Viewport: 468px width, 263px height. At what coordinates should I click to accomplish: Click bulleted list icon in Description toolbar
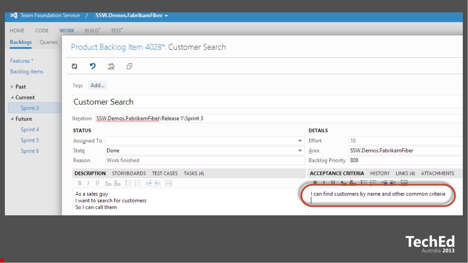point(129,183)
